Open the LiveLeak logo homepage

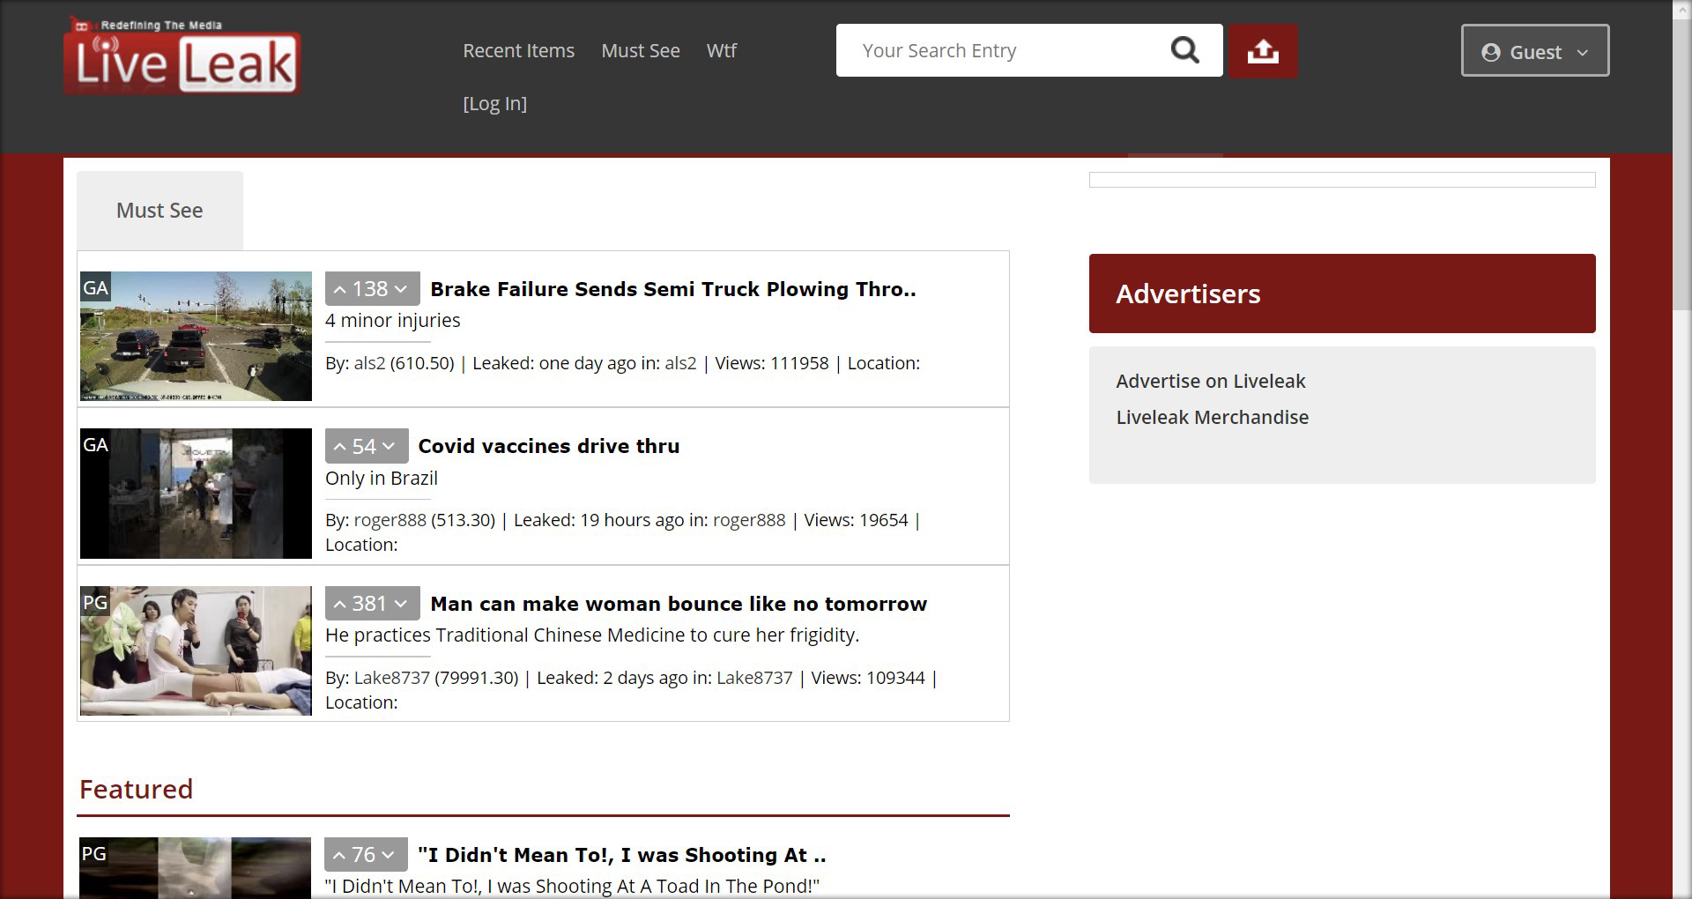pyautogui.click(x=182, y=56)
